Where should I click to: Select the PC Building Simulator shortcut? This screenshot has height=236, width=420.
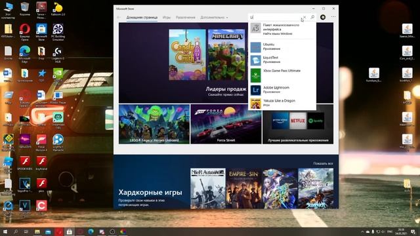(58, 32)
